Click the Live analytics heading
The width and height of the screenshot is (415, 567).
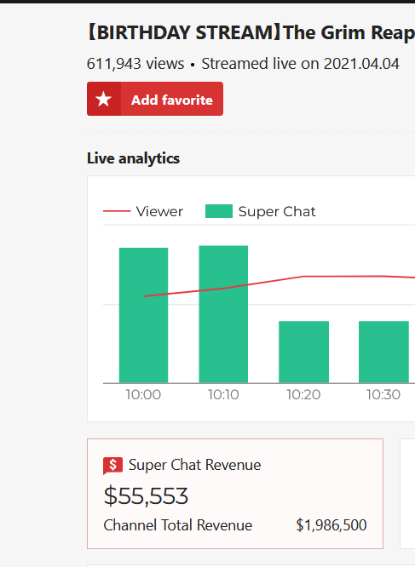(133, 158)
